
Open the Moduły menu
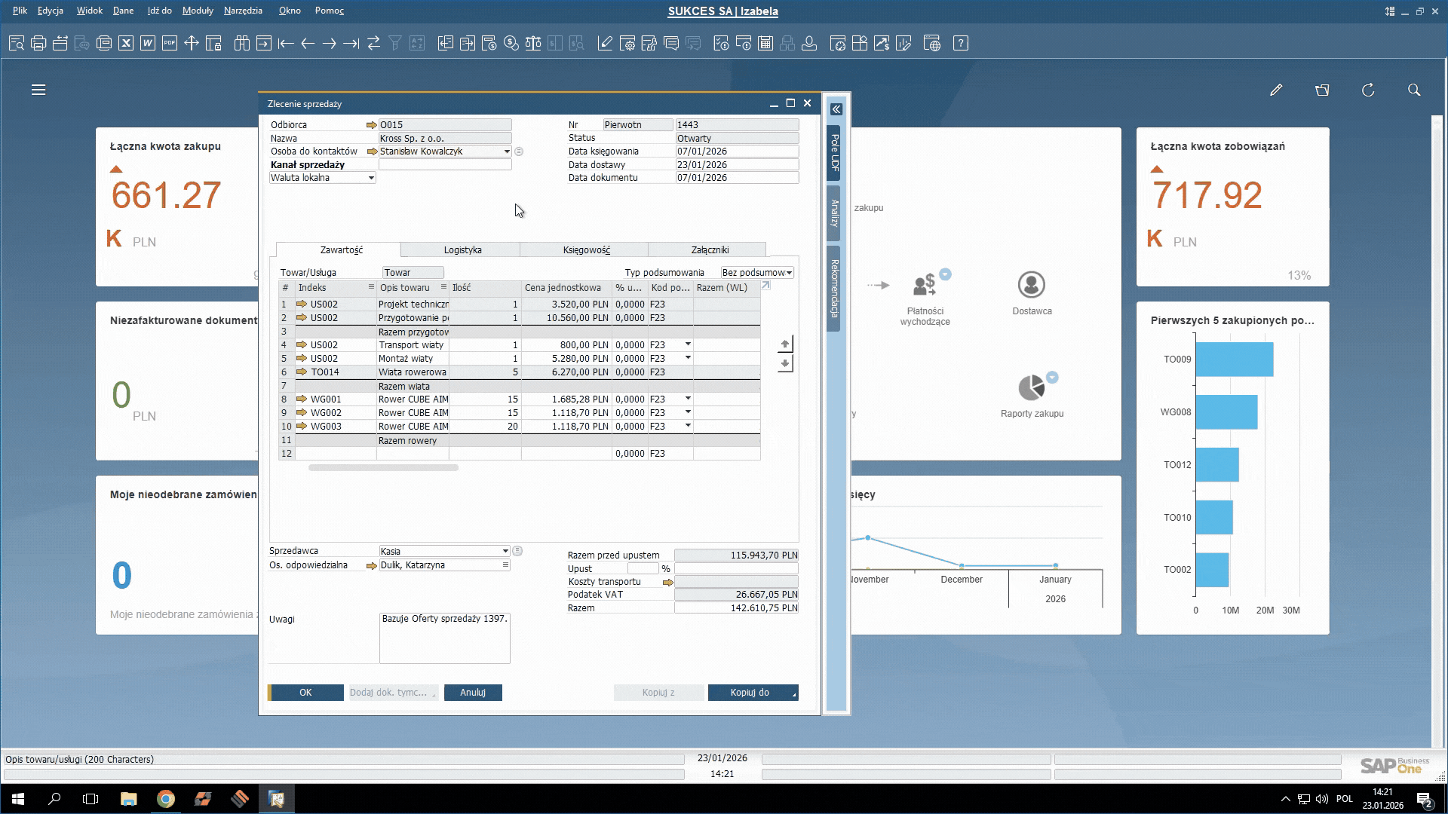click(x=198, y=11)
